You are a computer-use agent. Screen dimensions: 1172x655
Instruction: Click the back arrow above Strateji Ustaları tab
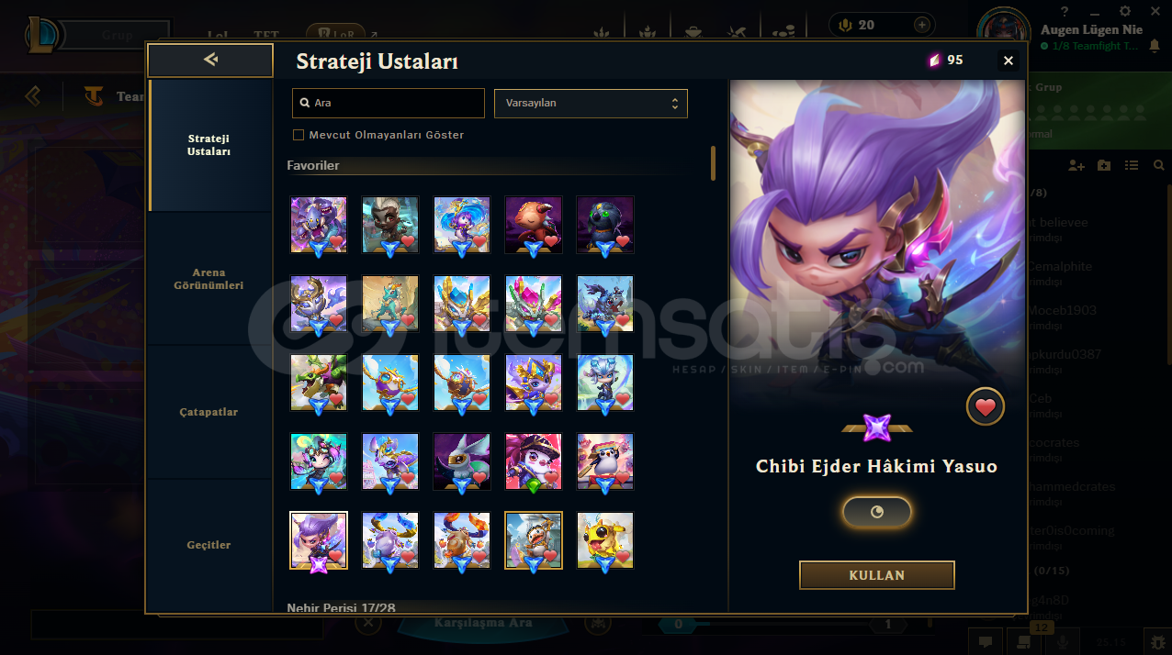[210, 60]
